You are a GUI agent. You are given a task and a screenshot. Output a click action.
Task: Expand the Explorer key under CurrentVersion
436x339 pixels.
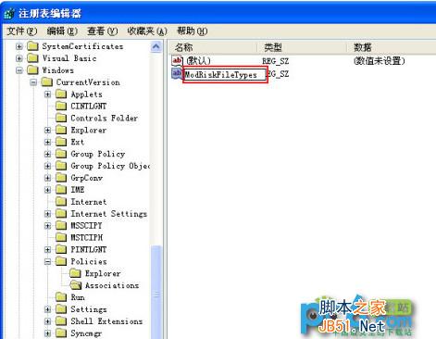tap(47, 131)
